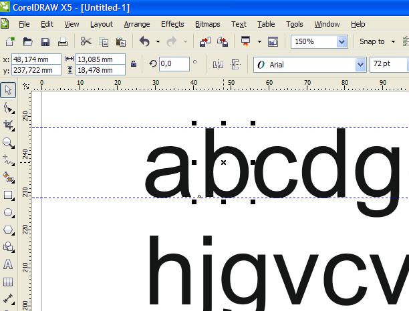Select the Pick tool

pyautogui.click(x=8, y=90)
